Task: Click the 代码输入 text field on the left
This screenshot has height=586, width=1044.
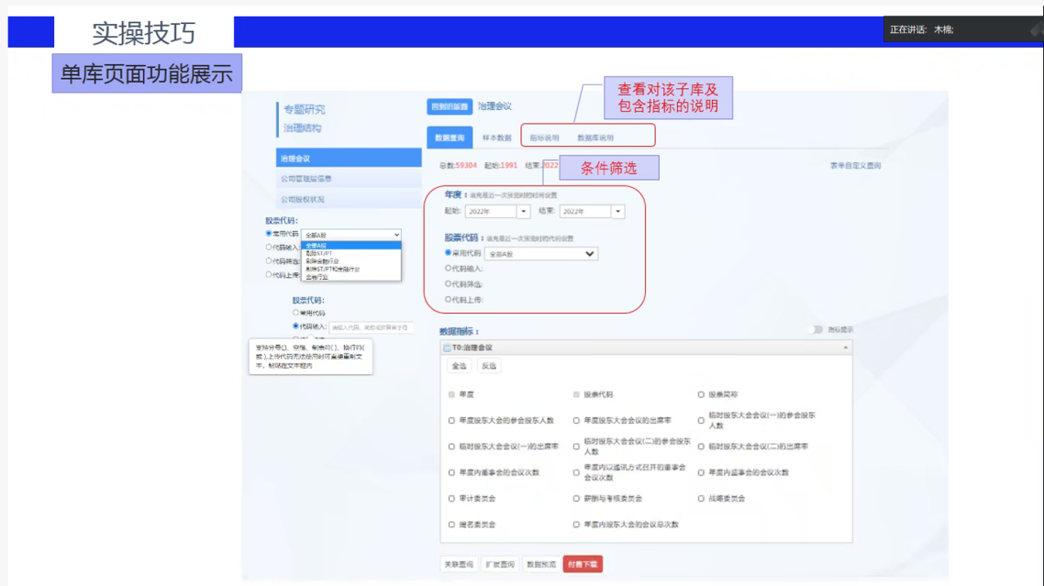Action: point(371,326)
